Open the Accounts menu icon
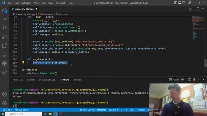Viewport: 207px width, 116px height. point(4,94)
